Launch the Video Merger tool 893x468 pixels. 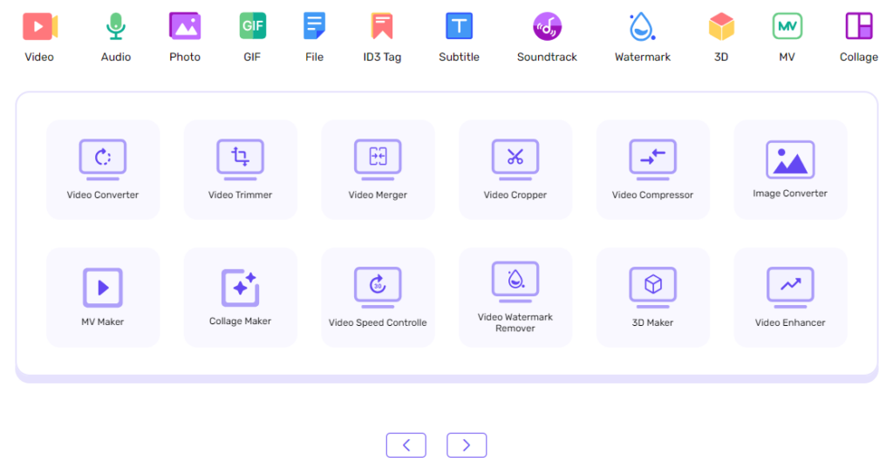378,169
